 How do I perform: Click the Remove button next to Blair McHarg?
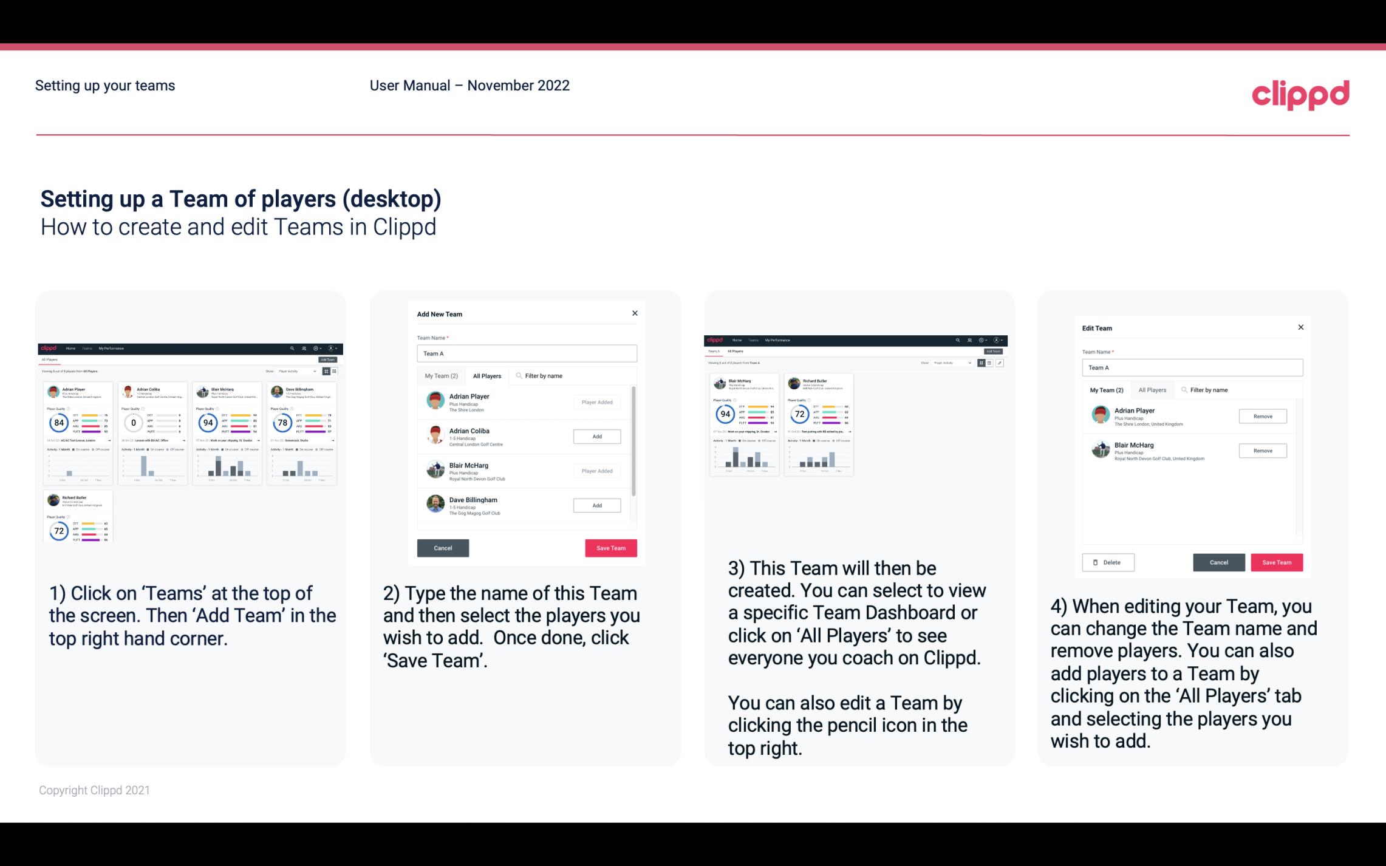click(1261, 450)
